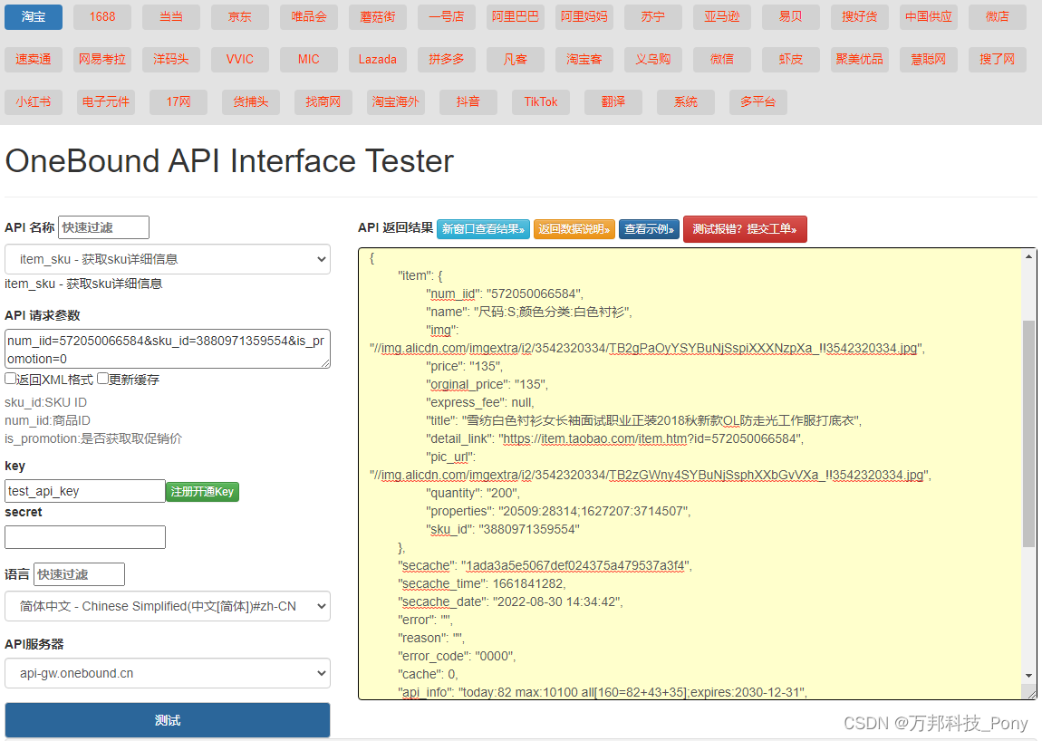The height and width of the screenshot is (741, 1042).
Task: Open the 速卖通 tab
Action: pyautogui.click(x=34, y=59)
